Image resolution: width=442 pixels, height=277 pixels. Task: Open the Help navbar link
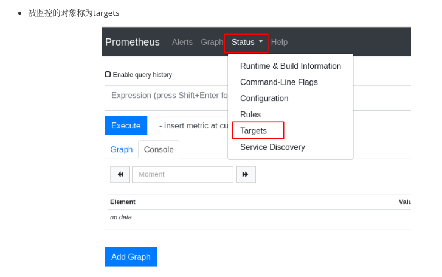(279, 42)
